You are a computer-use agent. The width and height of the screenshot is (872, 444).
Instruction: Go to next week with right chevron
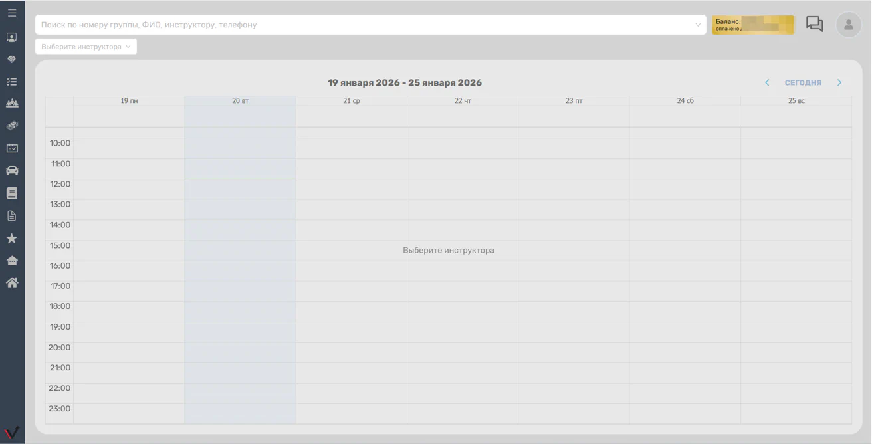click(839, 82)
